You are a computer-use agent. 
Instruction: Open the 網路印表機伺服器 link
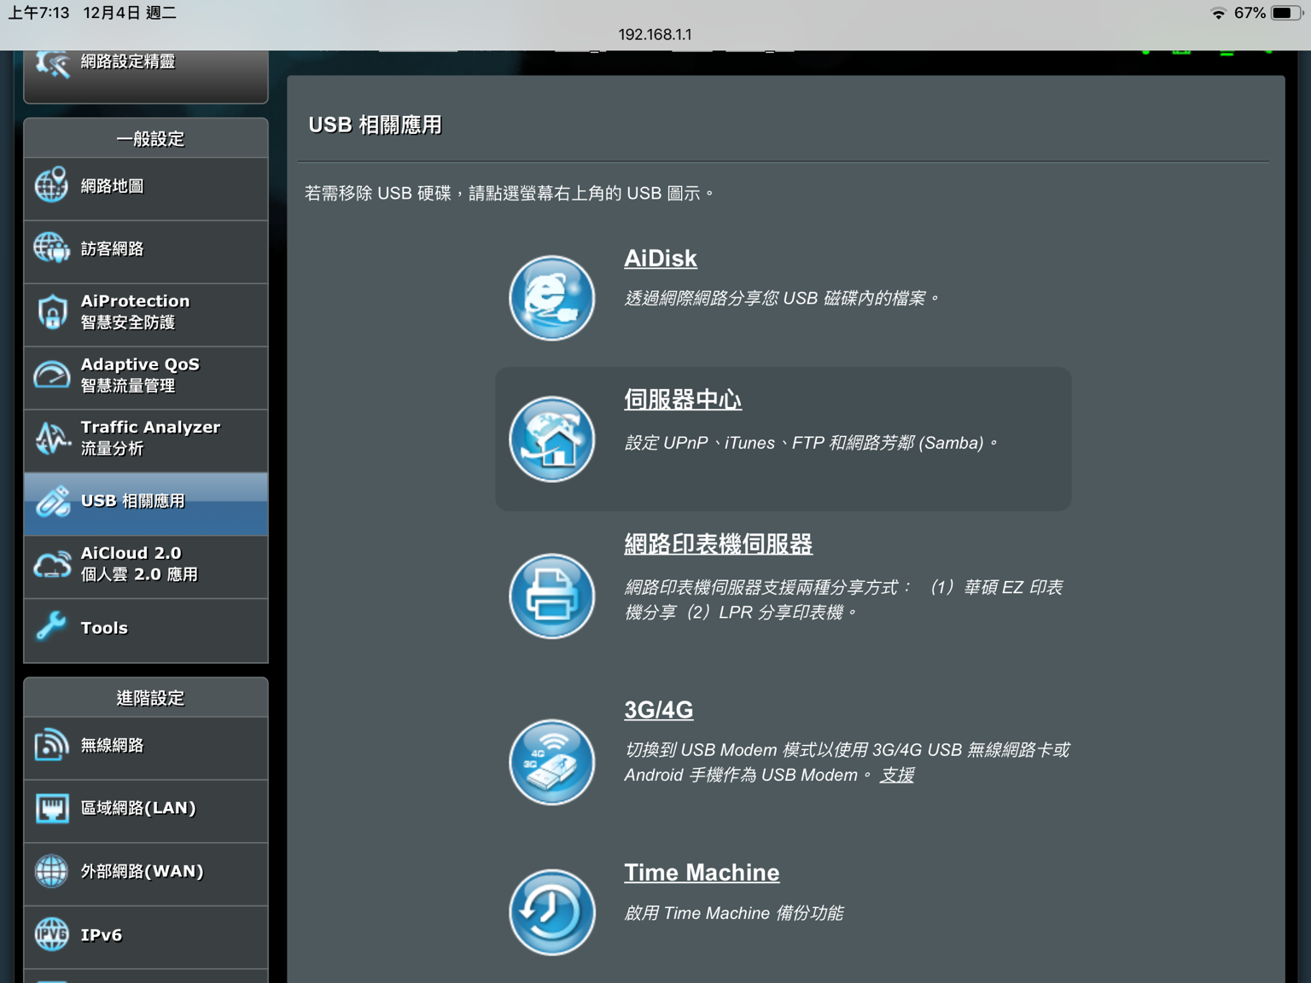point(718,544)
